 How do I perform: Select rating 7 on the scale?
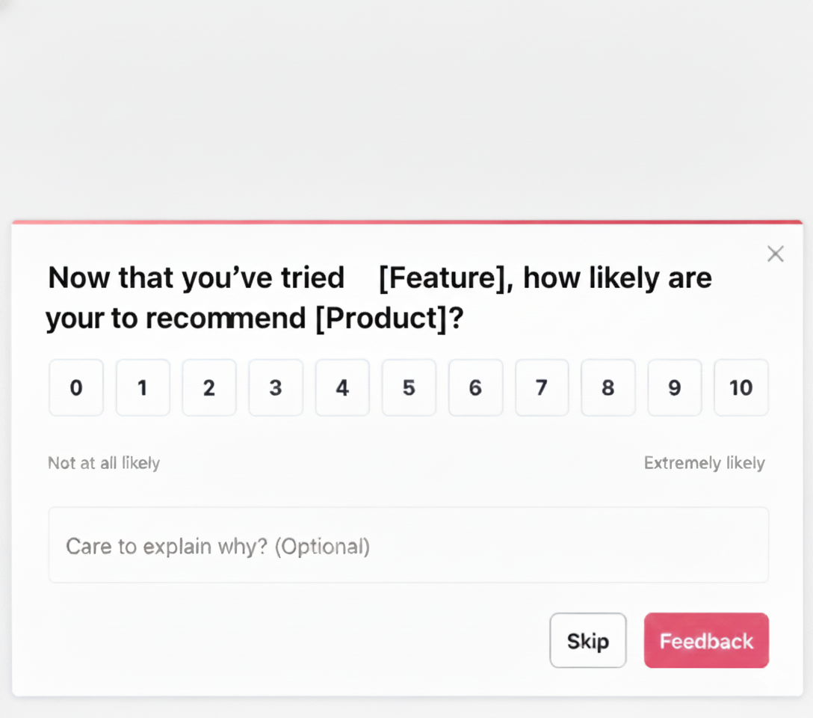tap(541, 387)
